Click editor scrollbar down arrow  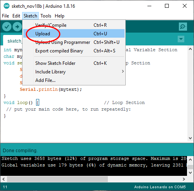pos(190,138)
